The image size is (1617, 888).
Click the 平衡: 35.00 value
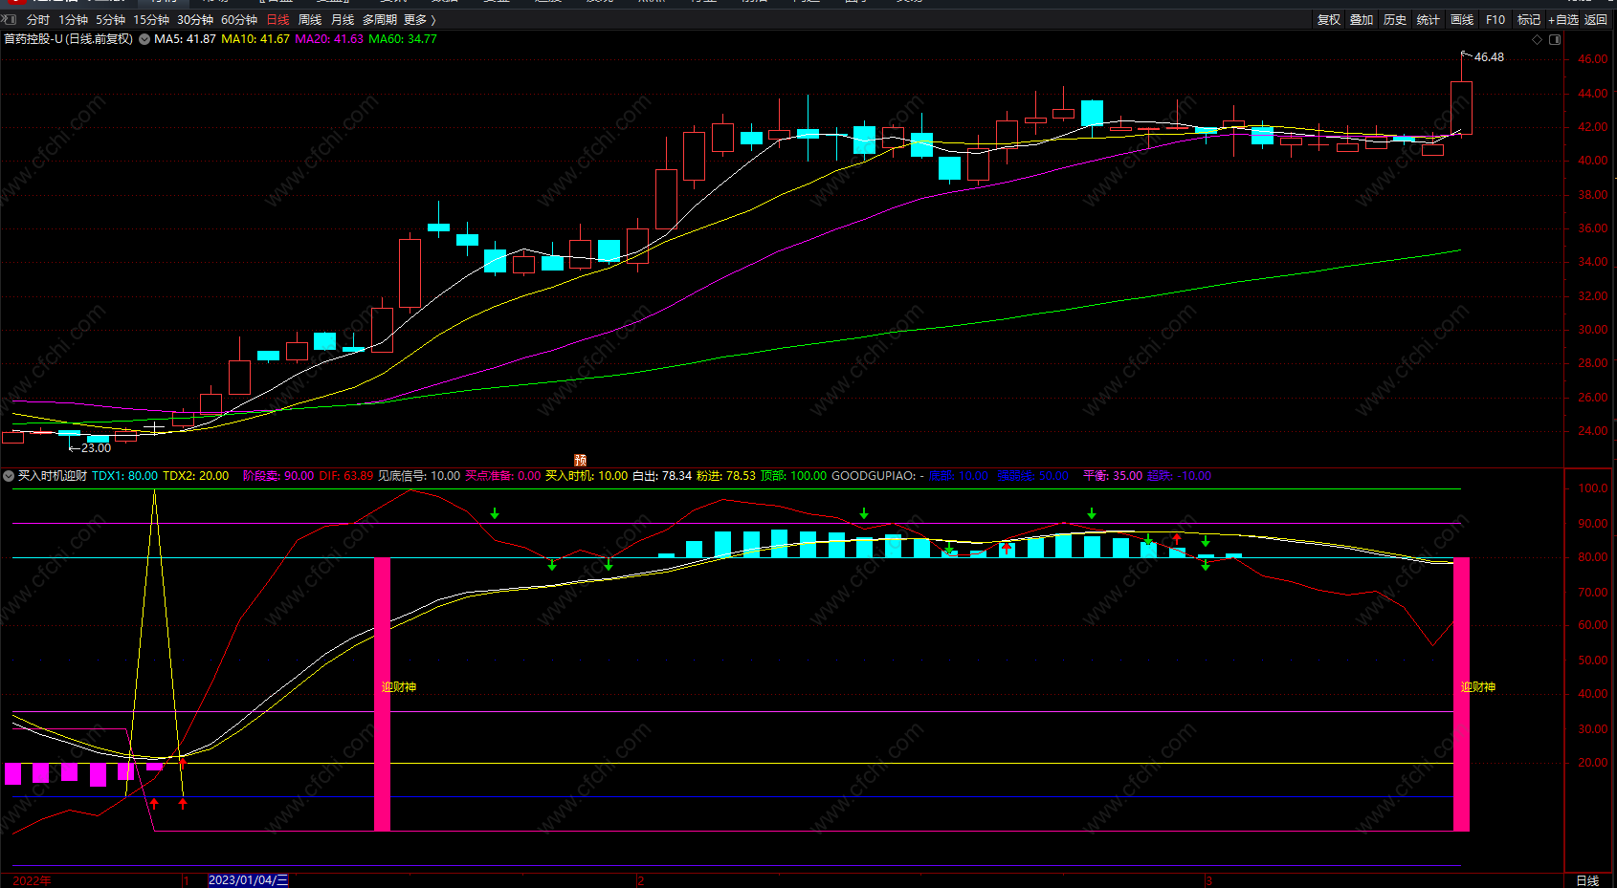click(1113, 476)
